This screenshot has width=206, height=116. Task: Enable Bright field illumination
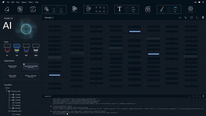13,66
